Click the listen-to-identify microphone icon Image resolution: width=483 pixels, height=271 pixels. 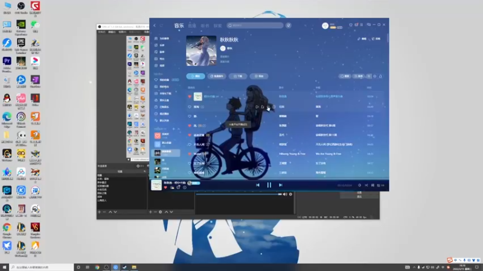tap(289, 25)
